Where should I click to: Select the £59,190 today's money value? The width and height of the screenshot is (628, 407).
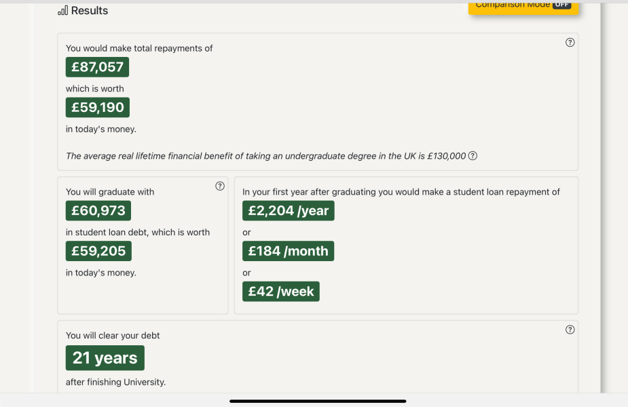97,107
